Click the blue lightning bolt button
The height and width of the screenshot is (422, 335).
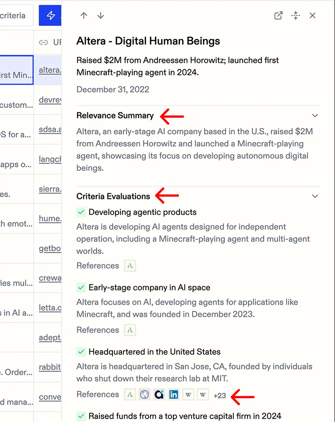point(51,15)
